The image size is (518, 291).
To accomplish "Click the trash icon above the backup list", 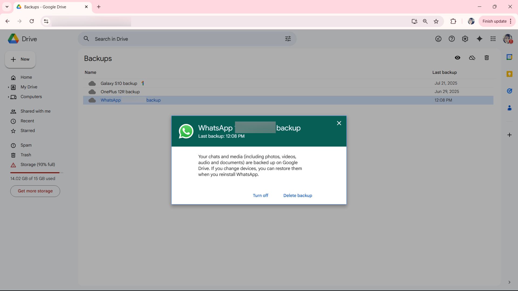I will 486,58.
